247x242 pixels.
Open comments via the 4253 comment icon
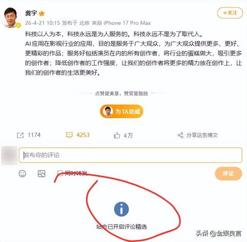(x=69, y=135)
